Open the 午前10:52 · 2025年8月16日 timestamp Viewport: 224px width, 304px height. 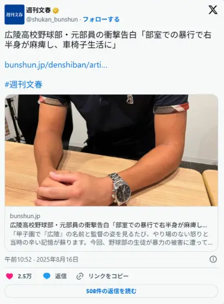click(x=41, y=259)
